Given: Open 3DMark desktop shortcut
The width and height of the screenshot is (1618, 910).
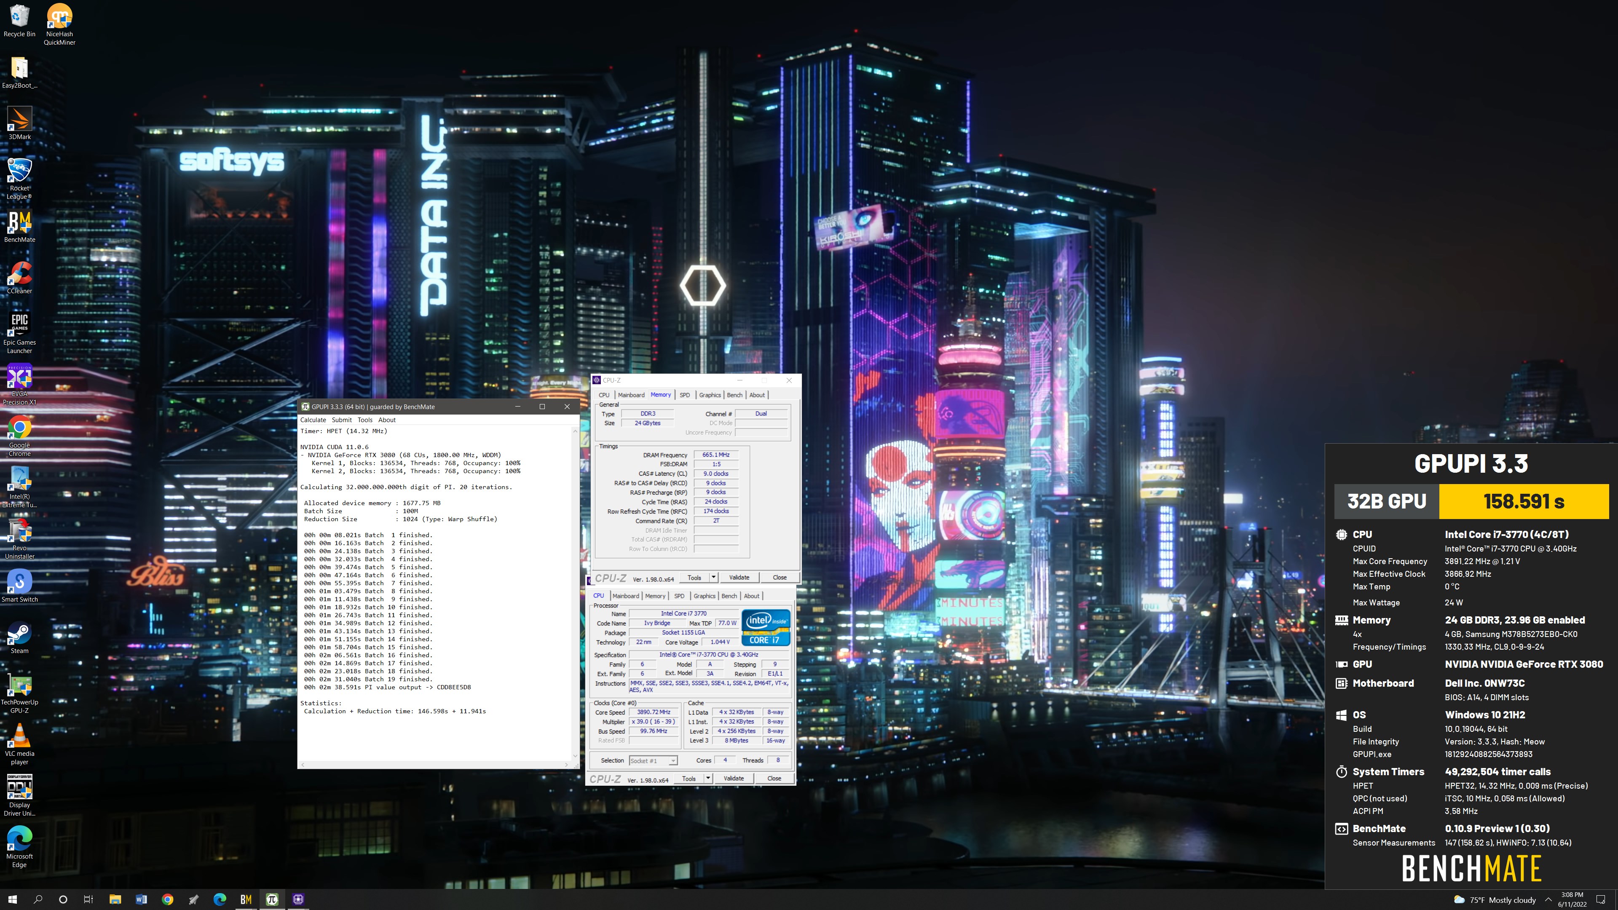Looking at the screenshot, I should pyautogui.click(x=19, y=123).
